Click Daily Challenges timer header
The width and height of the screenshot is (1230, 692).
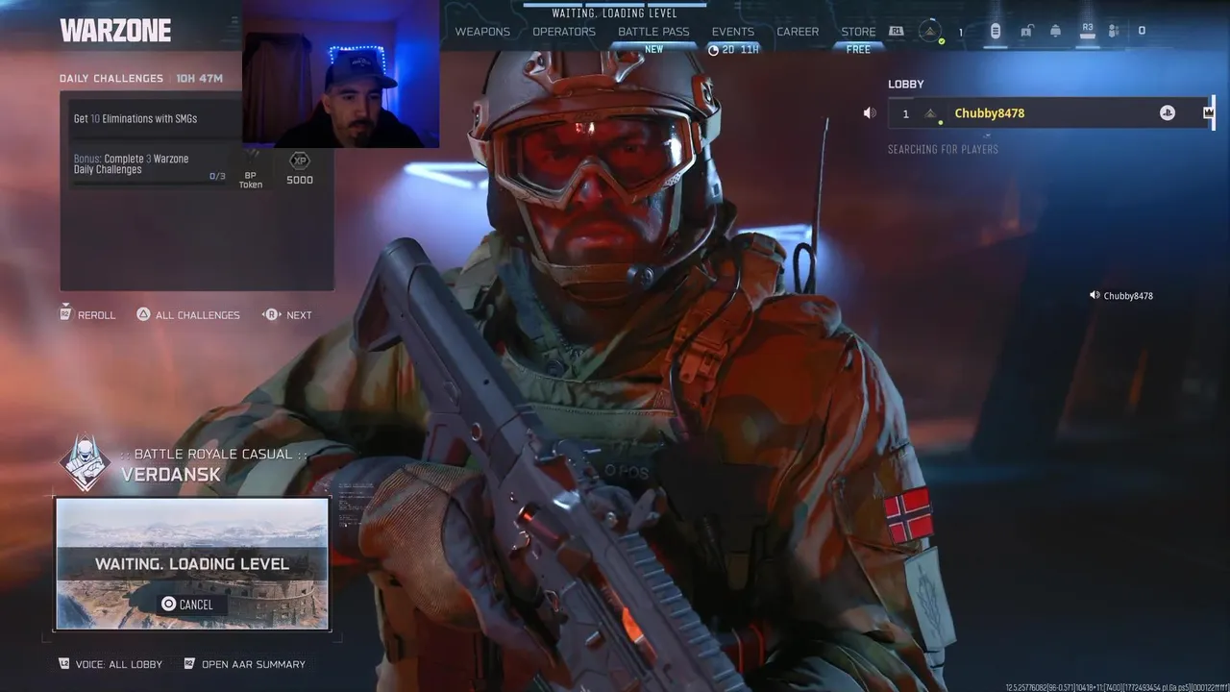[141, 79]
